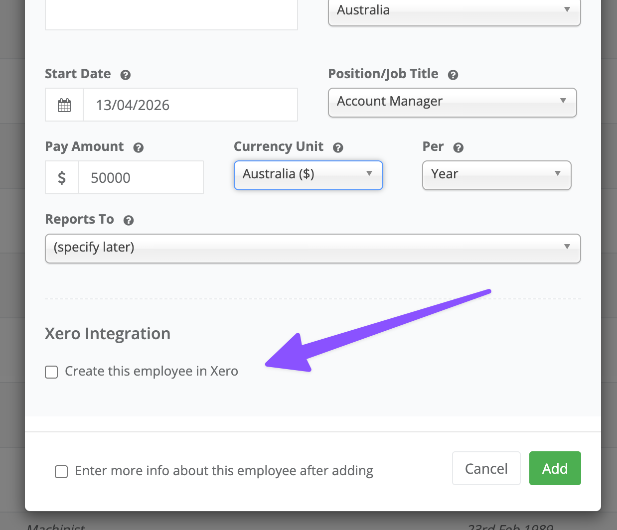Click the Reports To help icon
This screenshot has height=530, width=617.
pyautogui.click(x=129, y=220)
